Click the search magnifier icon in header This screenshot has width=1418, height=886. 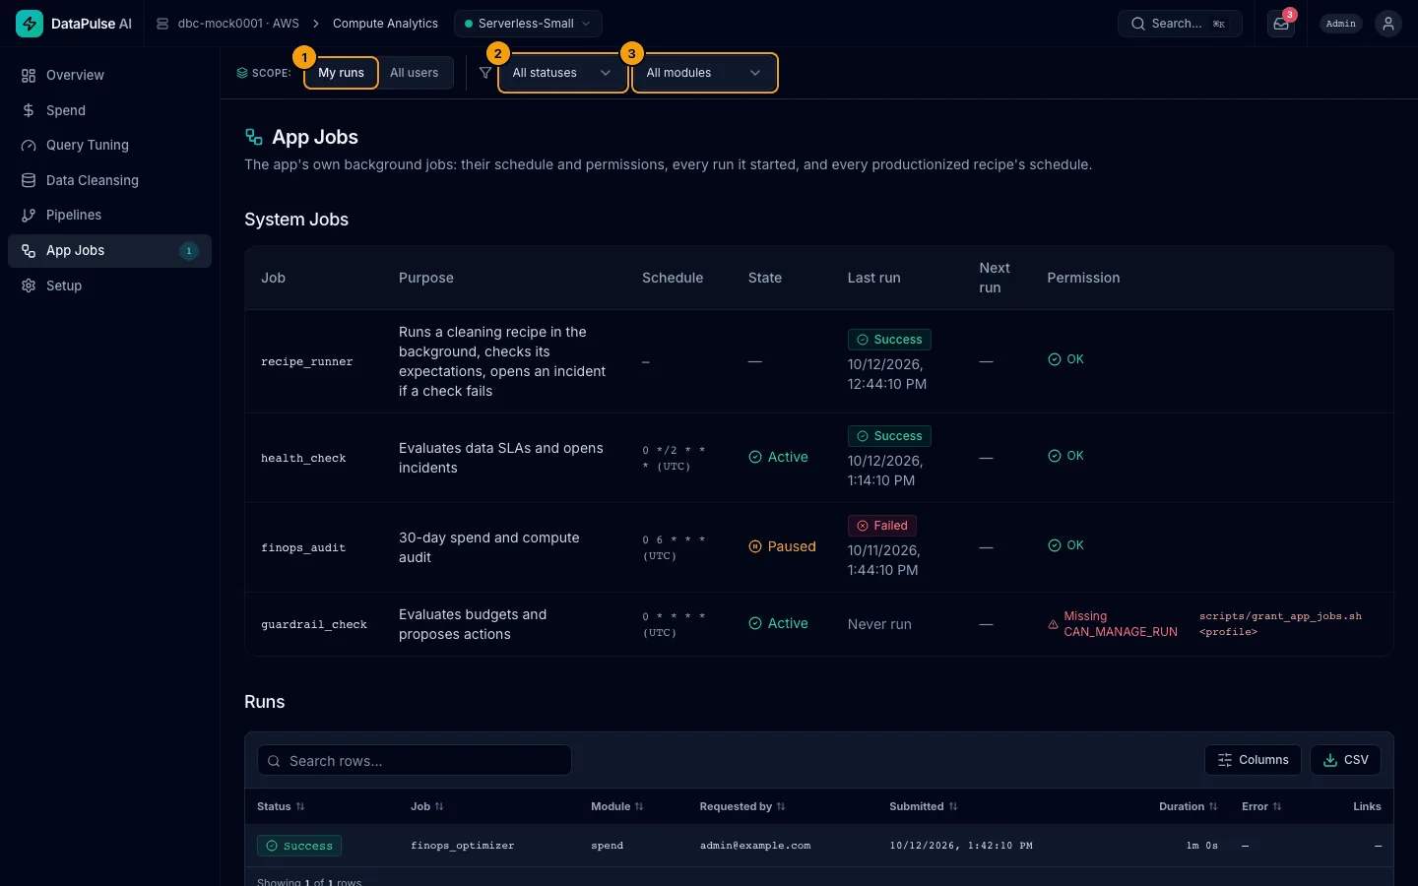[1137, 24]
